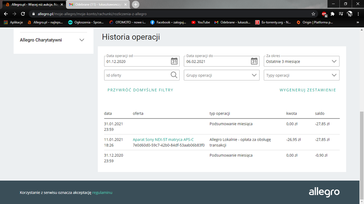Show more bookmarks chevron
This screenshot has height=204, width=364.
click(x=358, y=22)
